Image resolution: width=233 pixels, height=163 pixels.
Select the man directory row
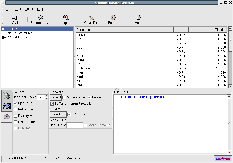tap(151, 73)
